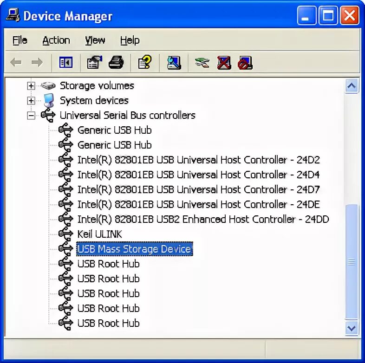Click the USB icon beside Keil ULINK
The width and height of the screenshot is (365, 363).
[66, 234]
